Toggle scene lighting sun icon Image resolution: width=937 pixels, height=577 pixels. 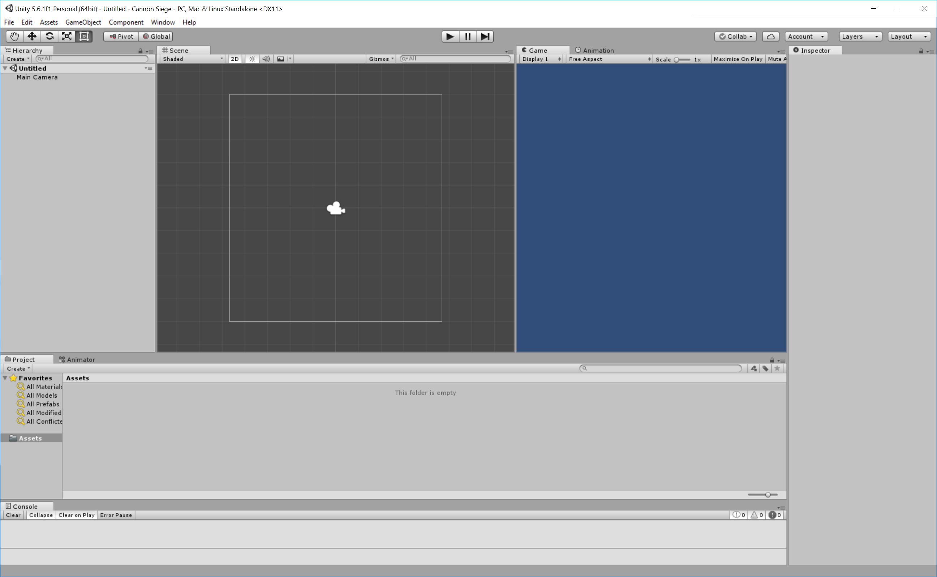point(252,59)
